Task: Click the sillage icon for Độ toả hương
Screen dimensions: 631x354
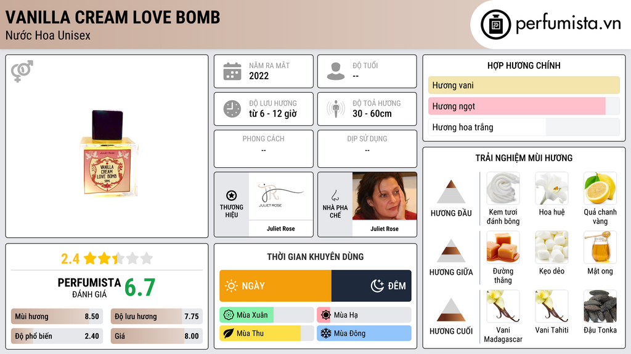Action: pos(336,109)
